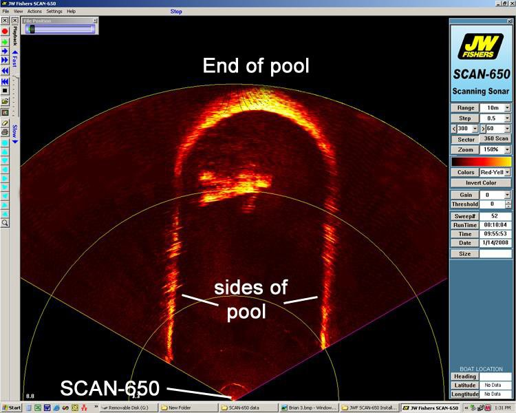Screen dimensions: 516x413
Task: Click the playback Fast/Slow speed slider handle
Action: tap(15, 78)
